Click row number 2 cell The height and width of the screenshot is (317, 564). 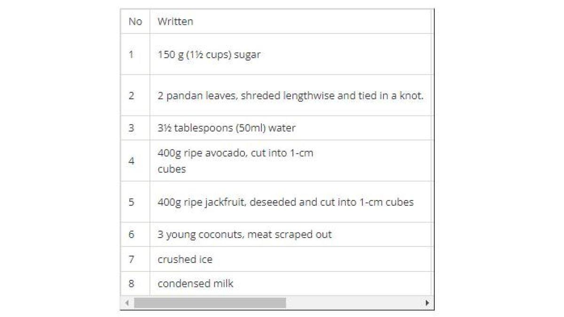[135, 95]
